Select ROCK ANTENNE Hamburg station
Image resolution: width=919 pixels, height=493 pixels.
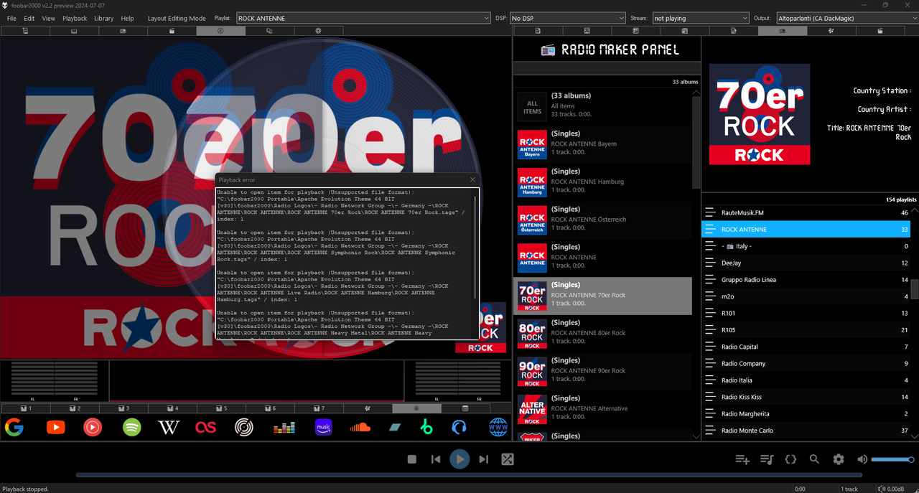pos(602,182)
